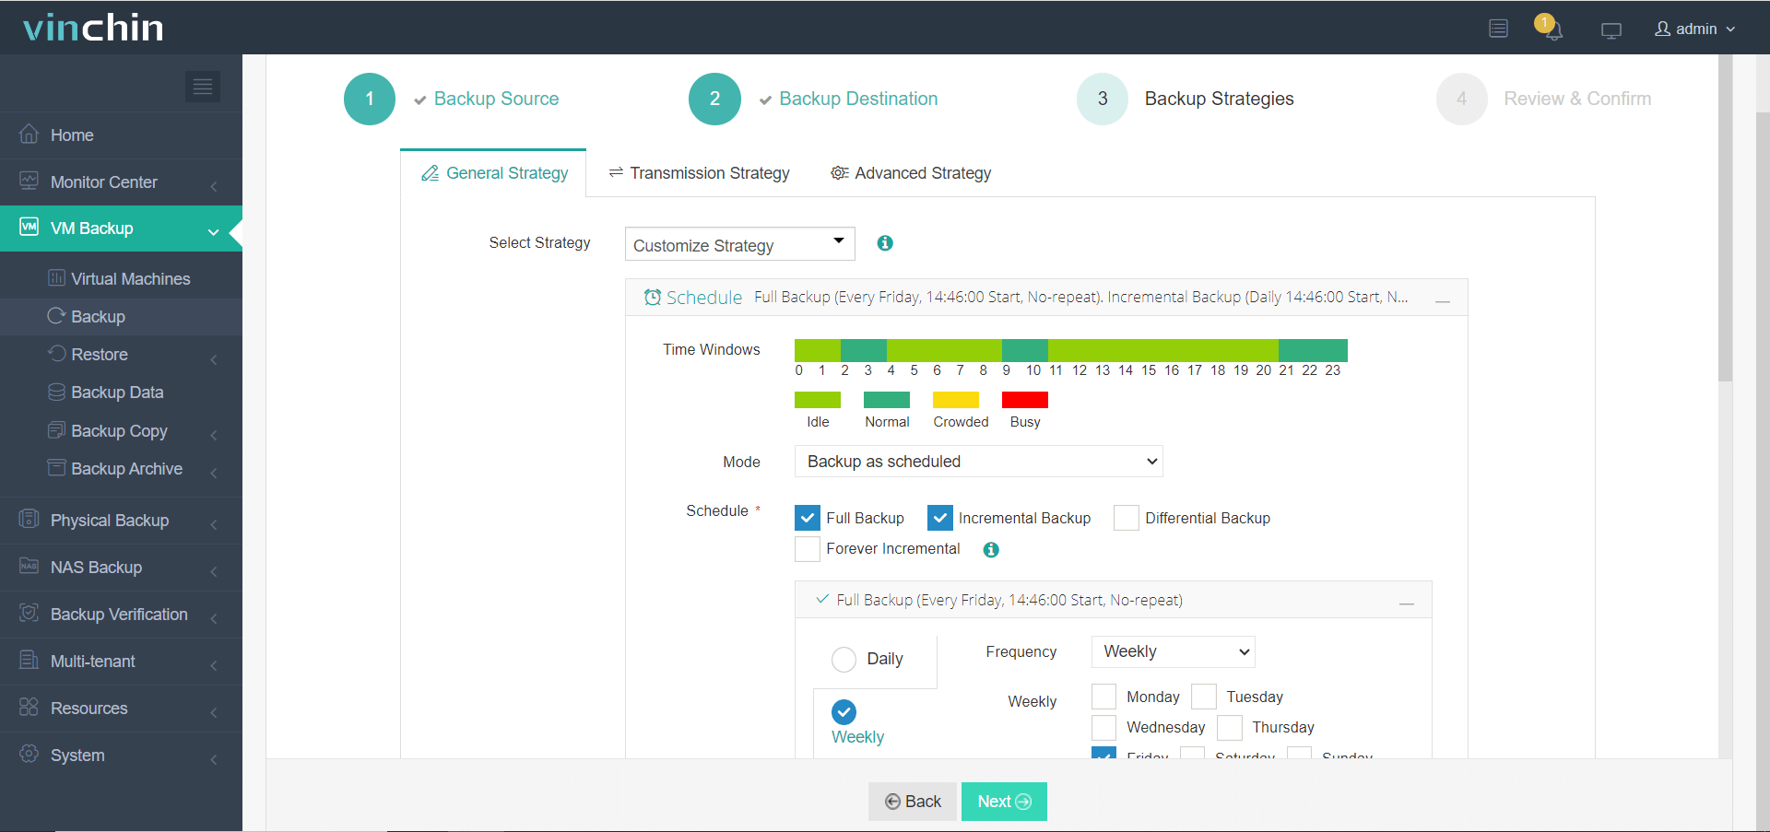1770x832 pixels.
Task: Click the Restore circular arrow icon
Action: 56,354
